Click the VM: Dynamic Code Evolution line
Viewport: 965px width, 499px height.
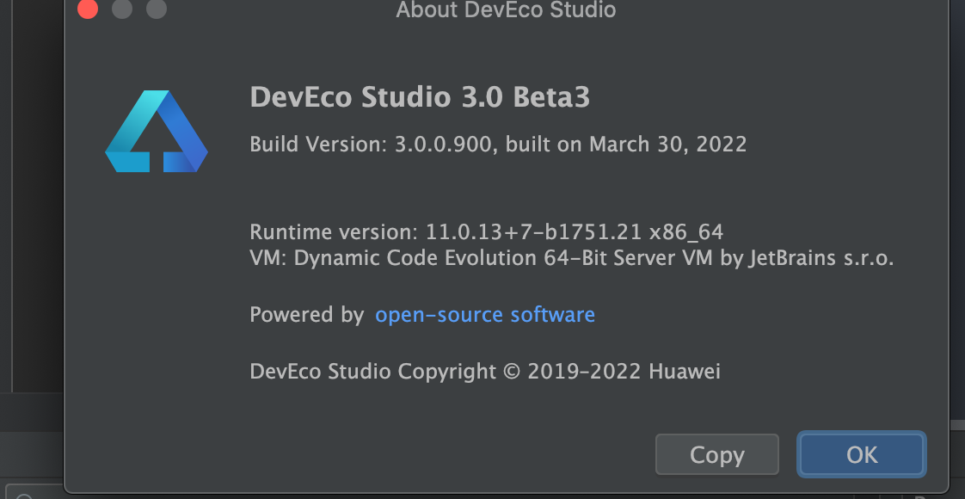pos(572,258)
